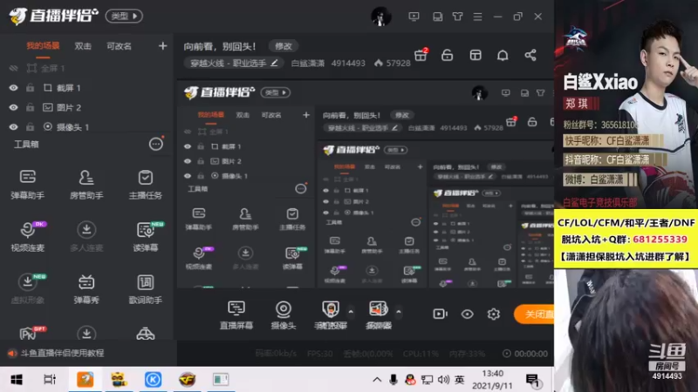Click the popularity count 57928
Viewport: 698px width, 392px height.
click(x=392, y=63)
